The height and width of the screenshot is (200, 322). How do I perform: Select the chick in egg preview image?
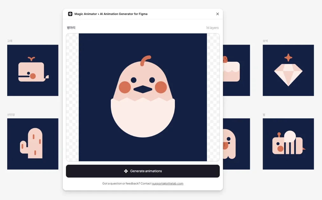[143, 97]
